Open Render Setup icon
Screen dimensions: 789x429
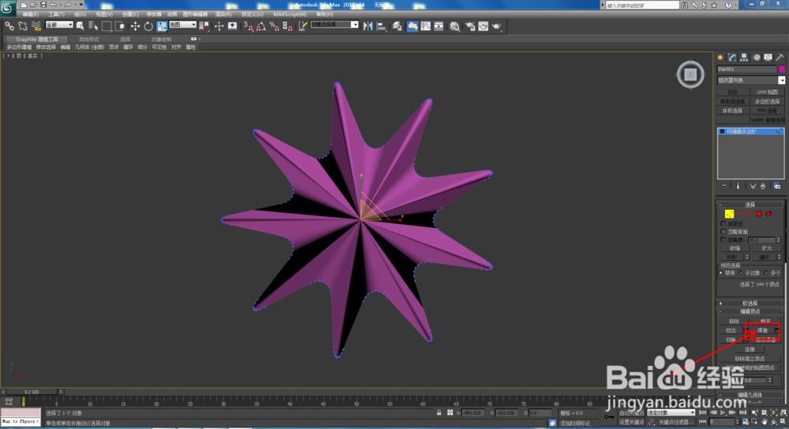[470, 26]
